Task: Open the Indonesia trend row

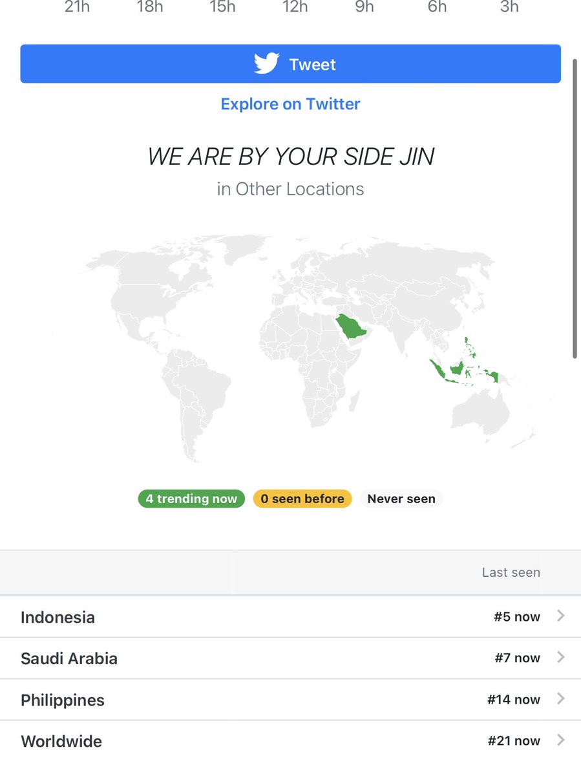Action: [x=290, y=616]
